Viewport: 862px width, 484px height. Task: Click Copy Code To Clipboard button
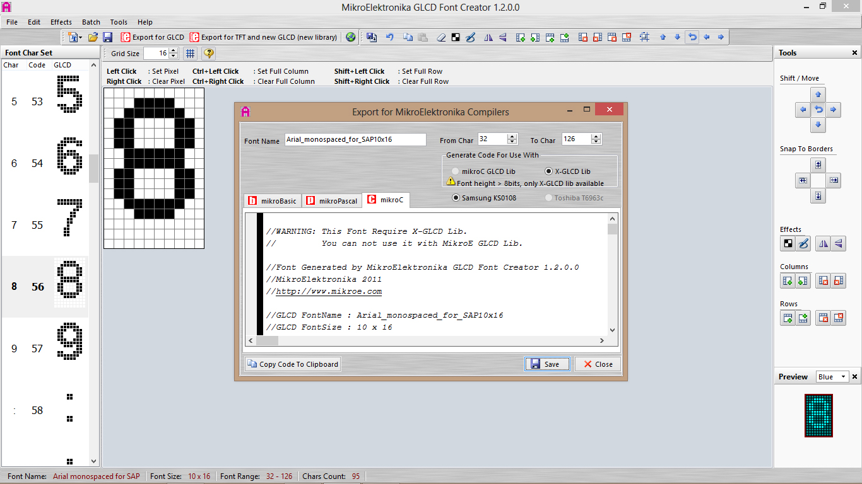tap(293, 364)
